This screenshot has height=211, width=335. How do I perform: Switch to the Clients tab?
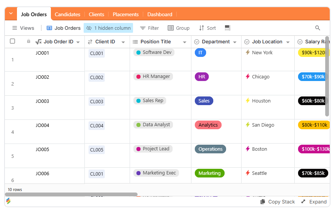[x=96, y=14]
